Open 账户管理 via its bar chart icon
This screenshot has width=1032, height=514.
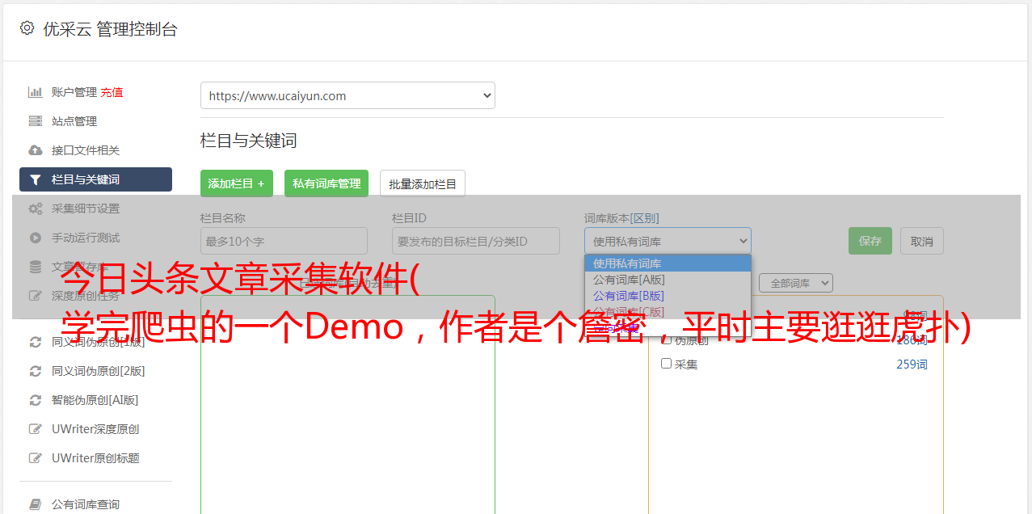click(x=36, y=92)
